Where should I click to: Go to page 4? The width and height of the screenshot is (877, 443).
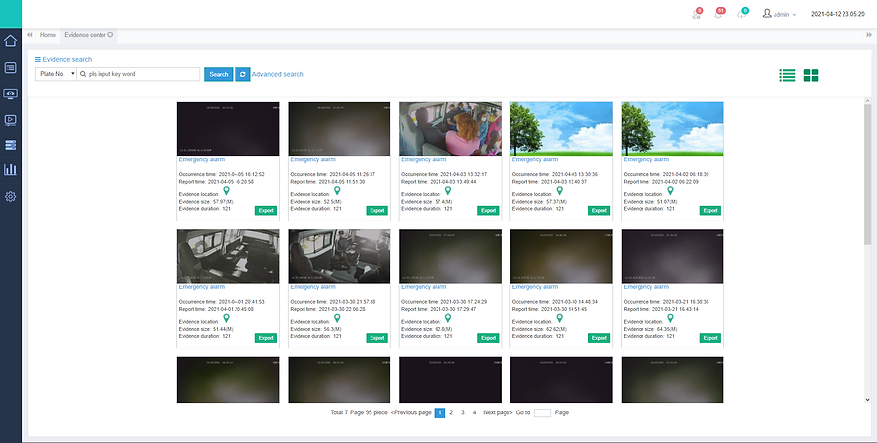474,412
